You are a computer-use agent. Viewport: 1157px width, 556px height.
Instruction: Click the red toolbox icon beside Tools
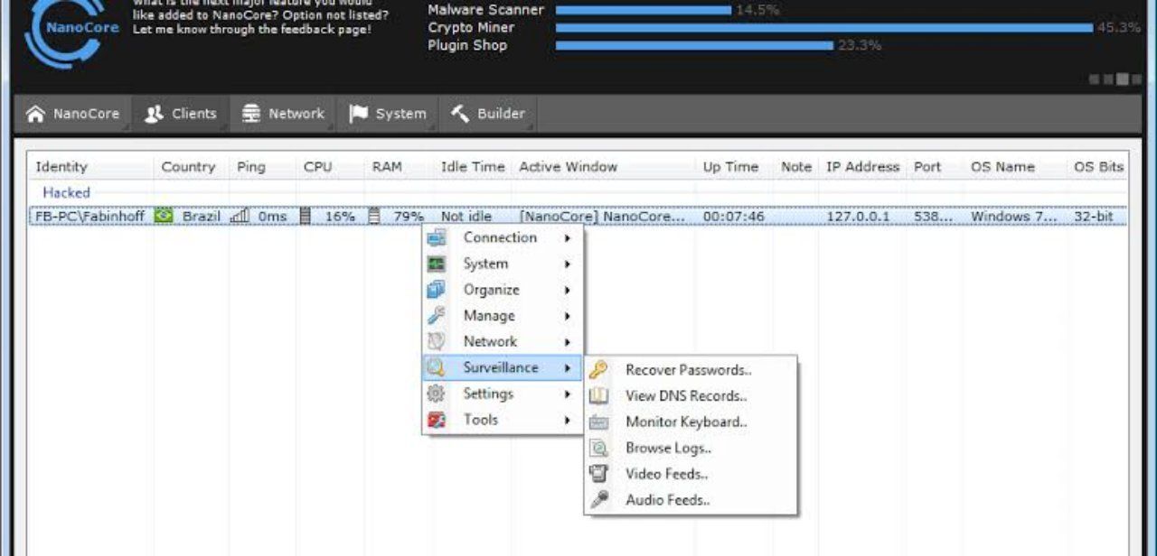[437, 420]
